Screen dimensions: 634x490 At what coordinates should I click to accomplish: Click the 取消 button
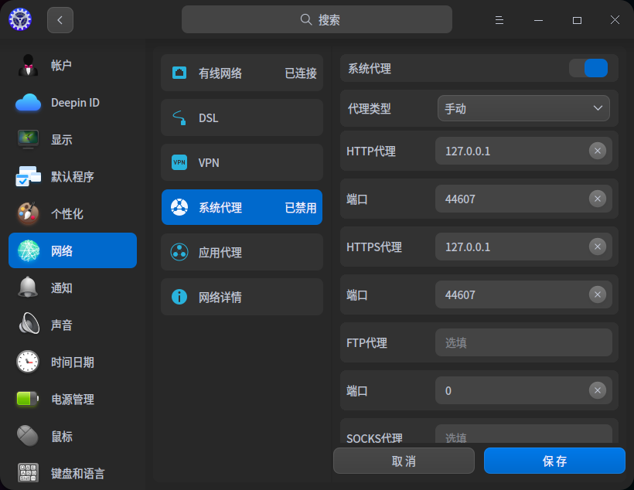[x=404, y=461]
